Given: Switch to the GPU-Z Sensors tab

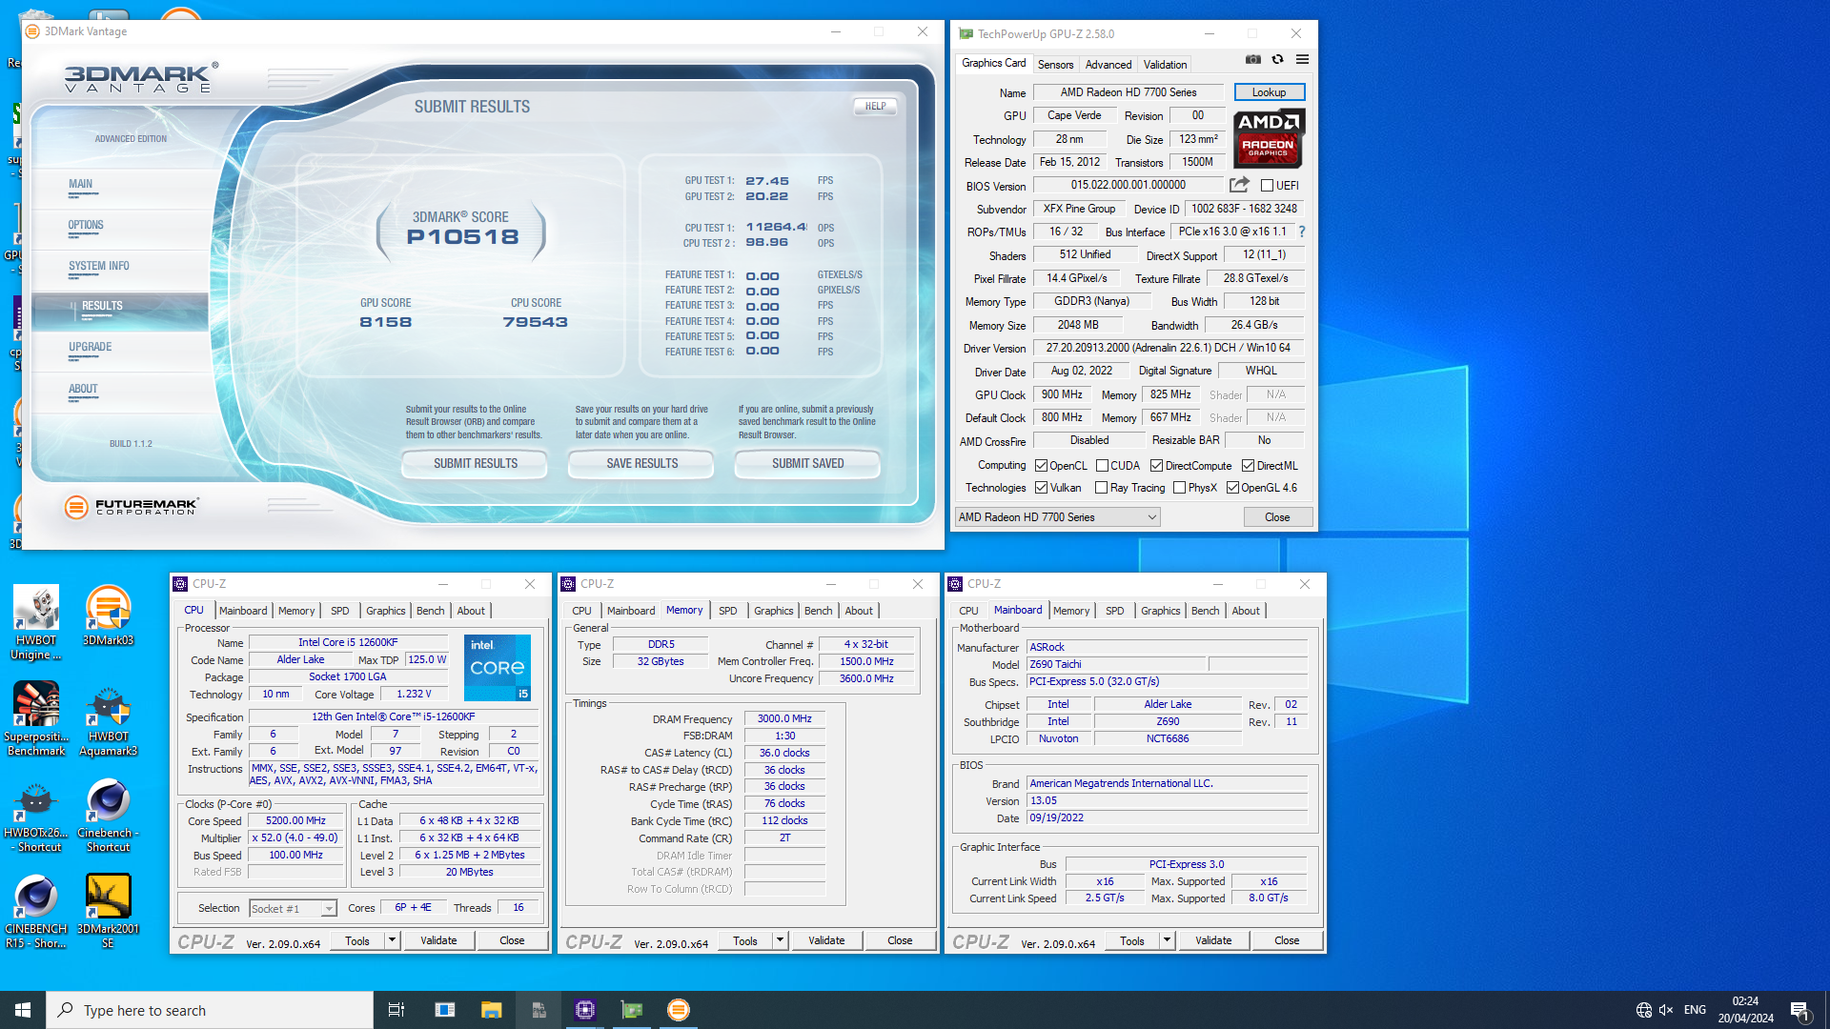Looking at the screenshot, I should [1055, 65].
